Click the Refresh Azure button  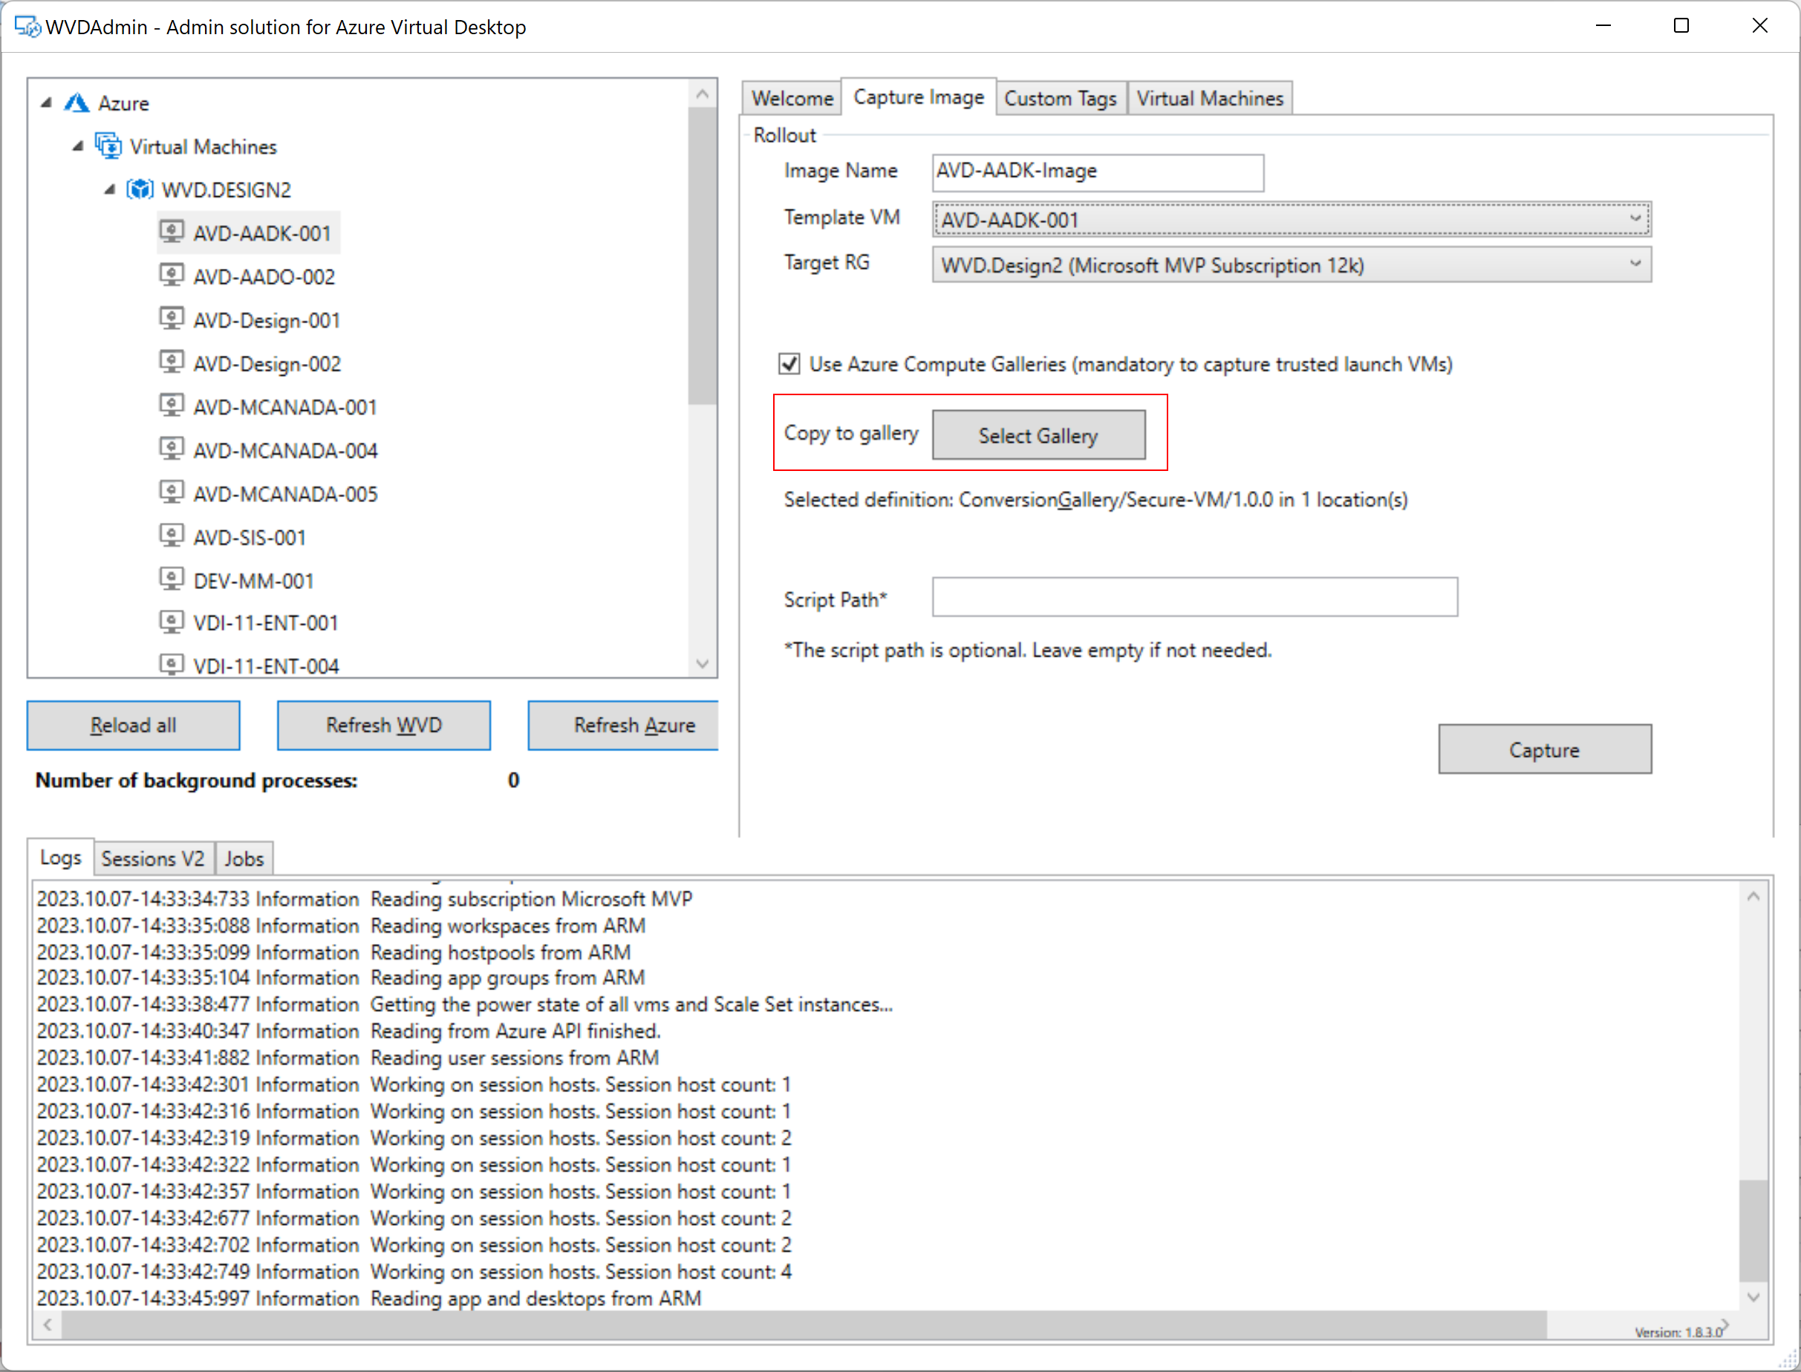click(624, 725)
